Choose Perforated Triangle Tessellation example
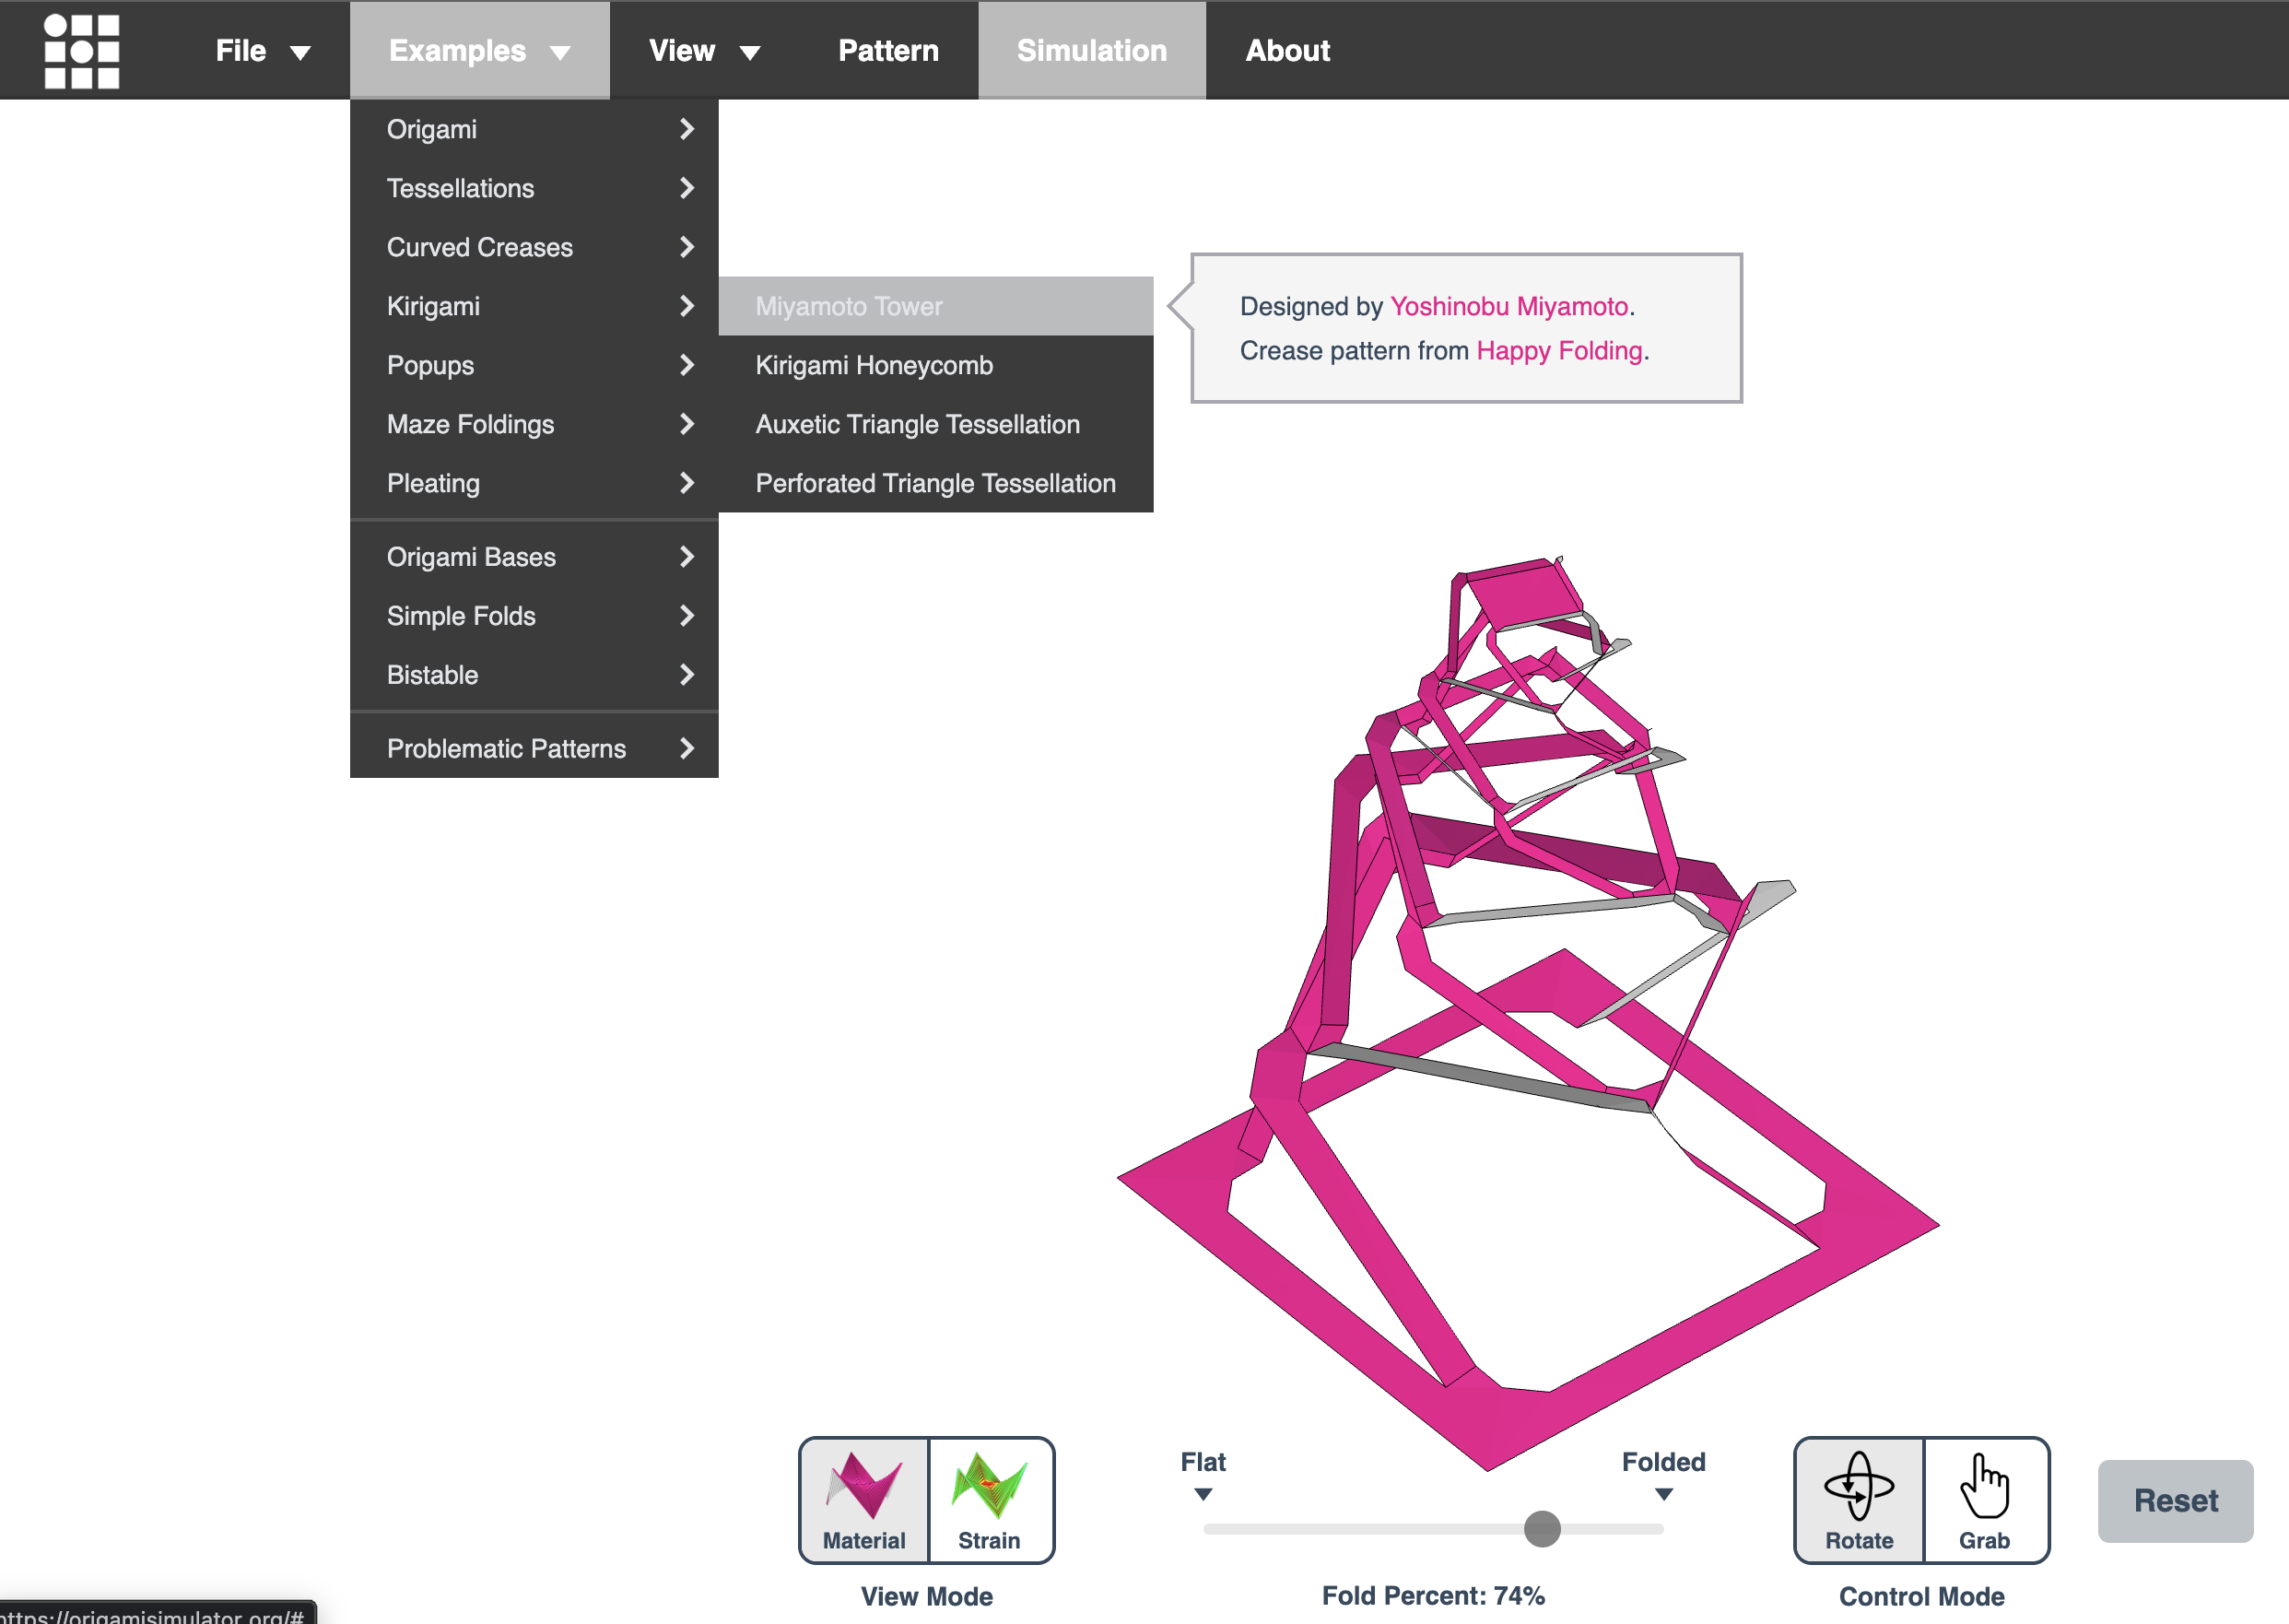This screenshot has width=2289, height=1624. point(934,483)
